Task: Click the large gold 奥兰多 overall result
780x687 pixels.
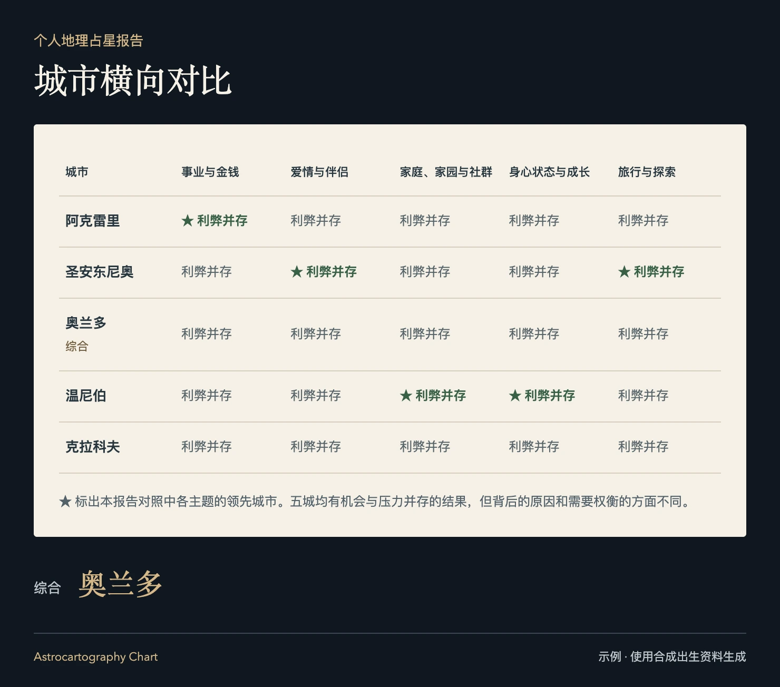Action: pos(120,584)
